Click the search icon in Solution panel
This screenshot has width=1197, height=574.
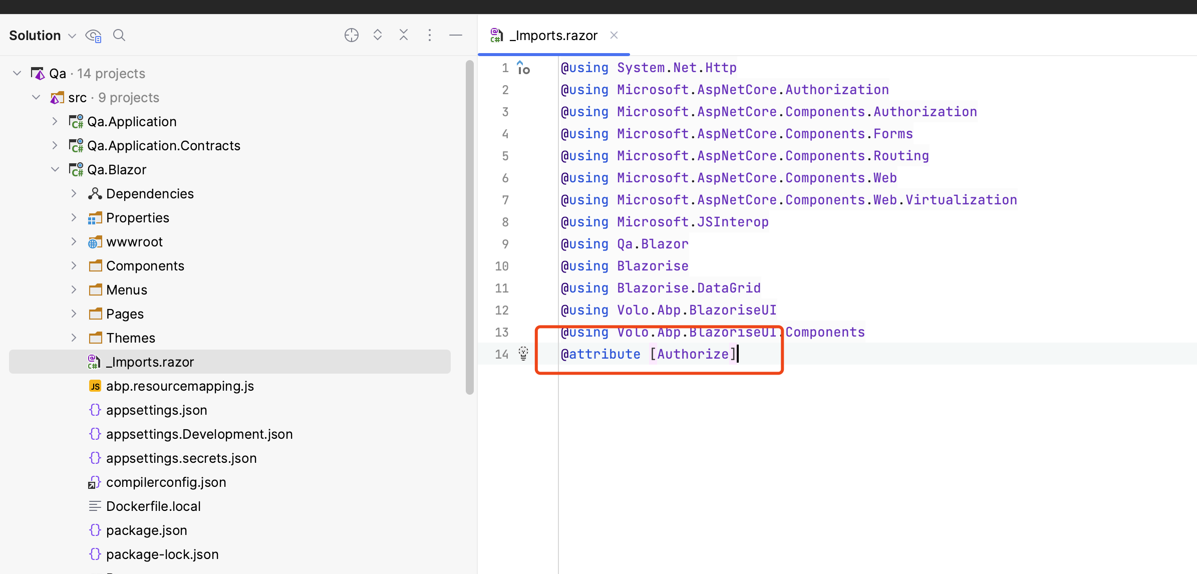pyautogui.click(x=119, y=35)
